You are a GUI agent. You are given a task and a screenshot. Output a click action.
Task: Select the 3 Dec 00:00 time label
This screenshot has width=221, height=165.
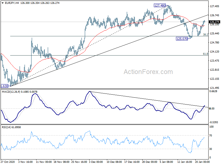(96, 162)
